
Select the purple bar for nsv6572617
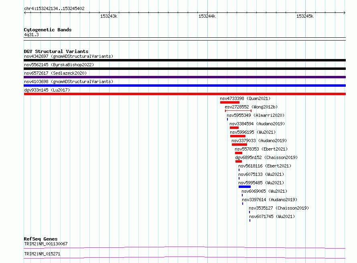point(185,77)
